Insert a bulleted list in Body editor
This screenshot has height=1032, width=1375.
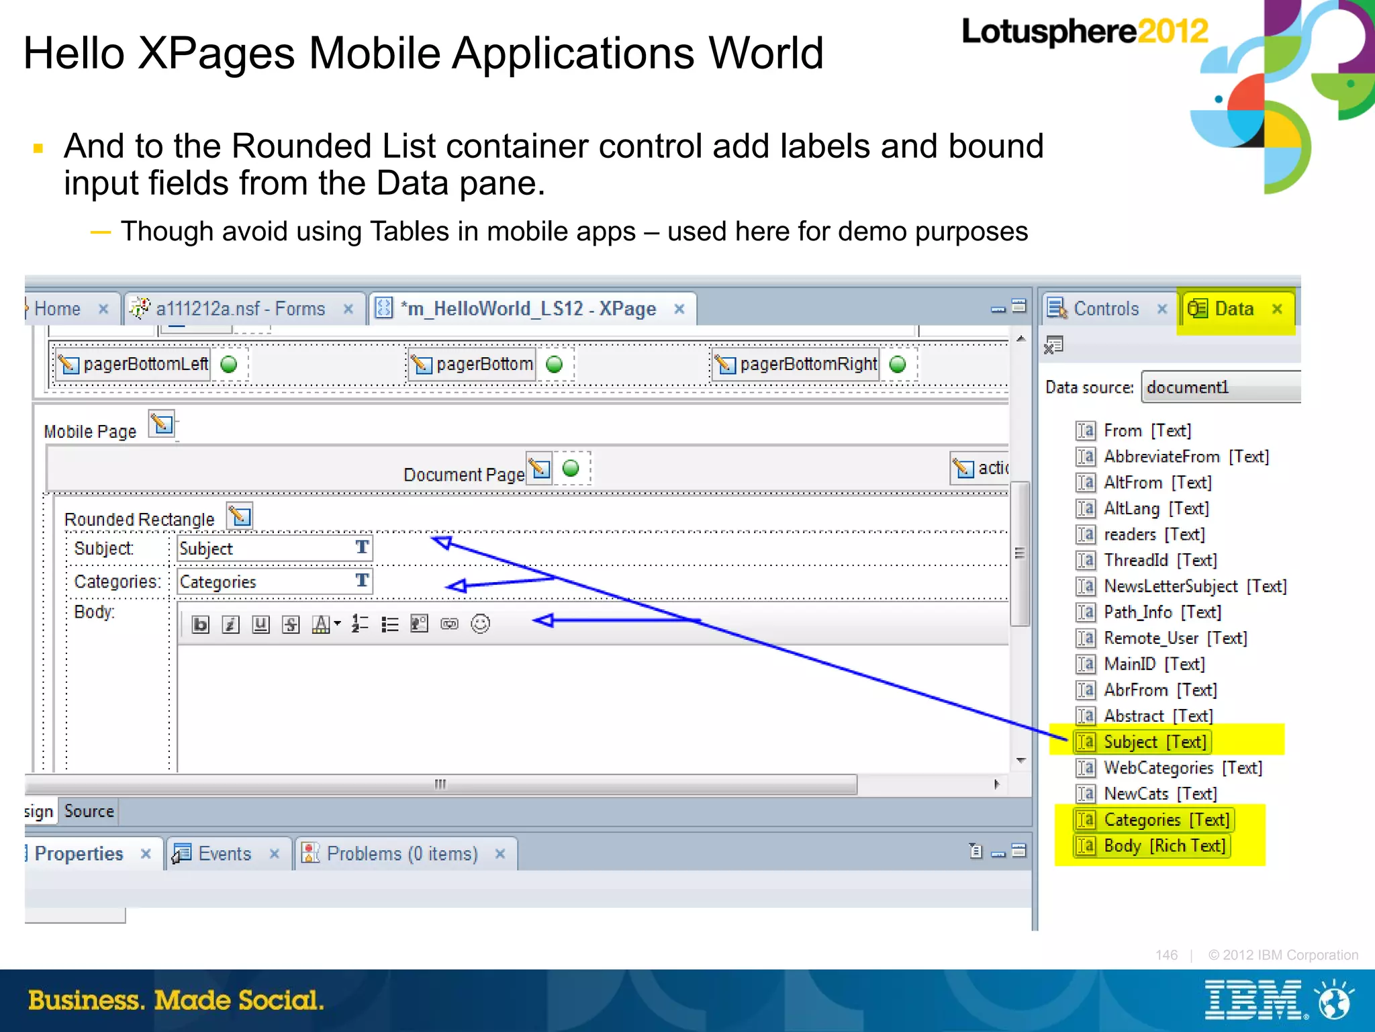pyautogui.click(x=389, y=624)
